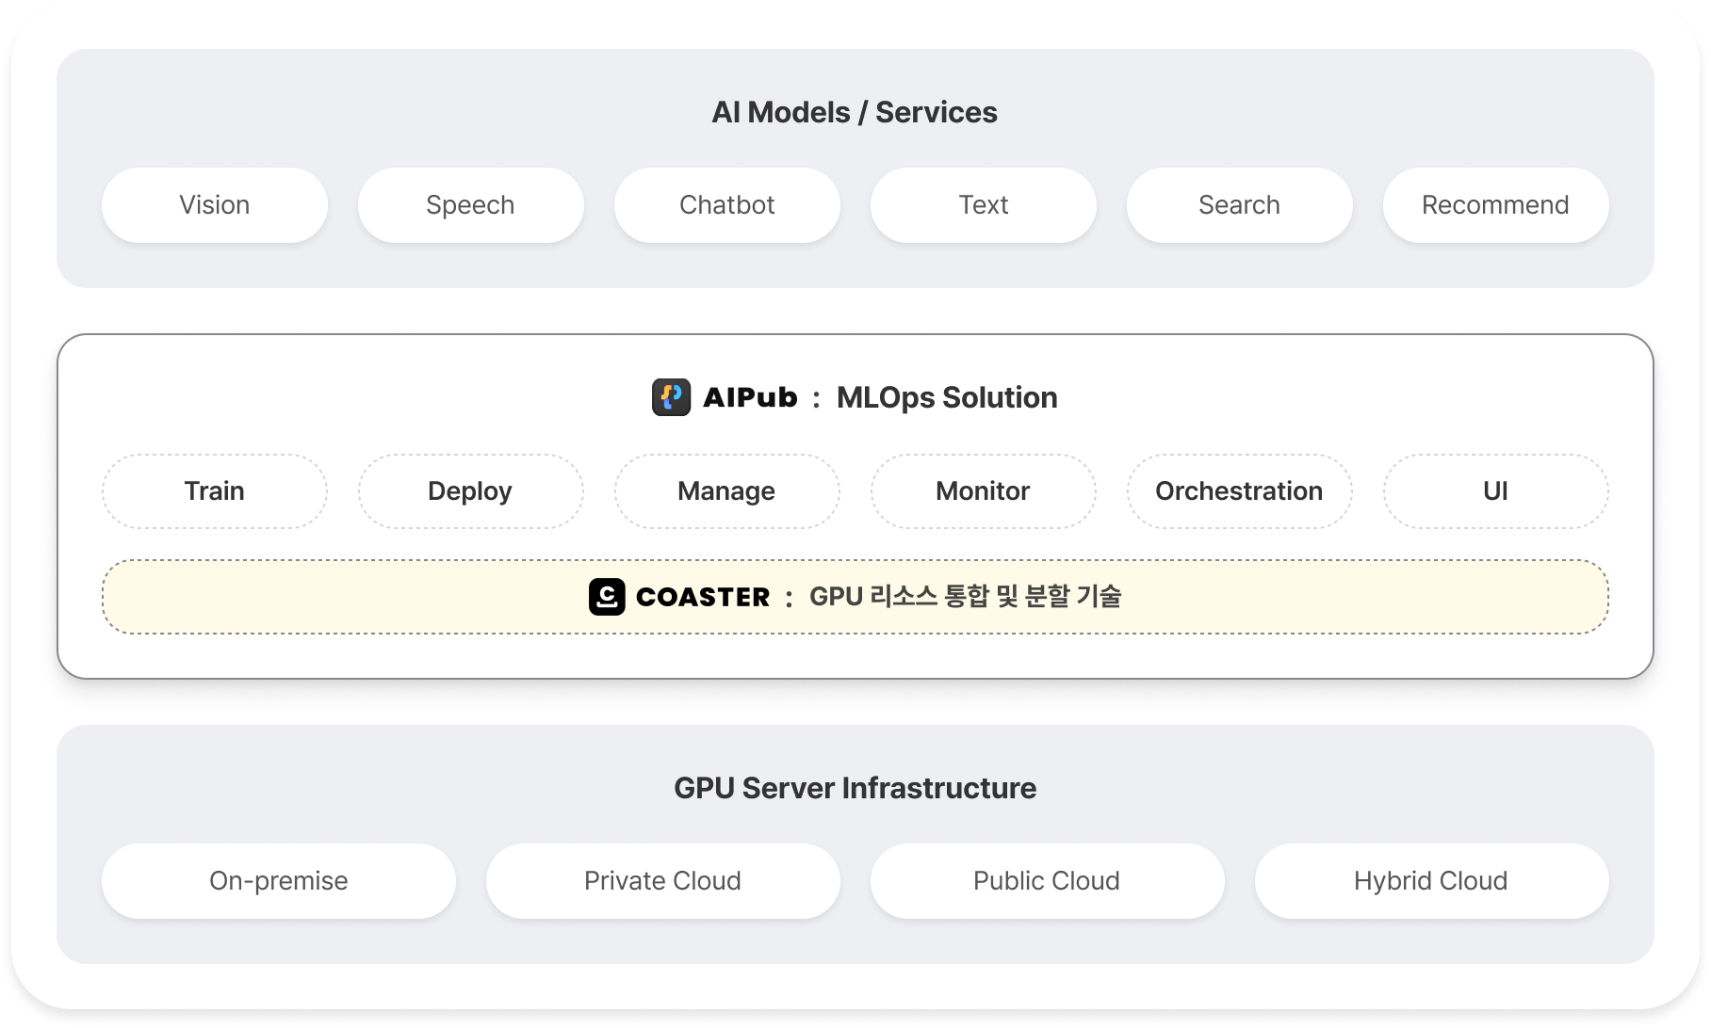Choose the Chatbot service pill
The image size is (1711, 1028).
pyautogui.click(x=727, y=205)
